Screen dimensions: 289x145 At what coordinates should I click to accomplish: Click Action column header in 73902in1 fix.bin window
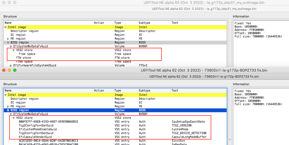(103, 91)
